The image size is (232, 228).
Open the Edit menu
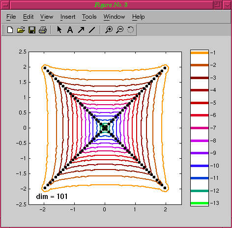click(x=28, y=17)
